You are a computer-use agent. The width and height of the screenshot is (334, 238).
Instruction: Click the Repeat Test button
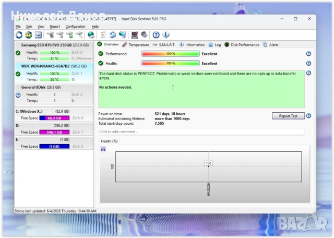click(288, 116)
